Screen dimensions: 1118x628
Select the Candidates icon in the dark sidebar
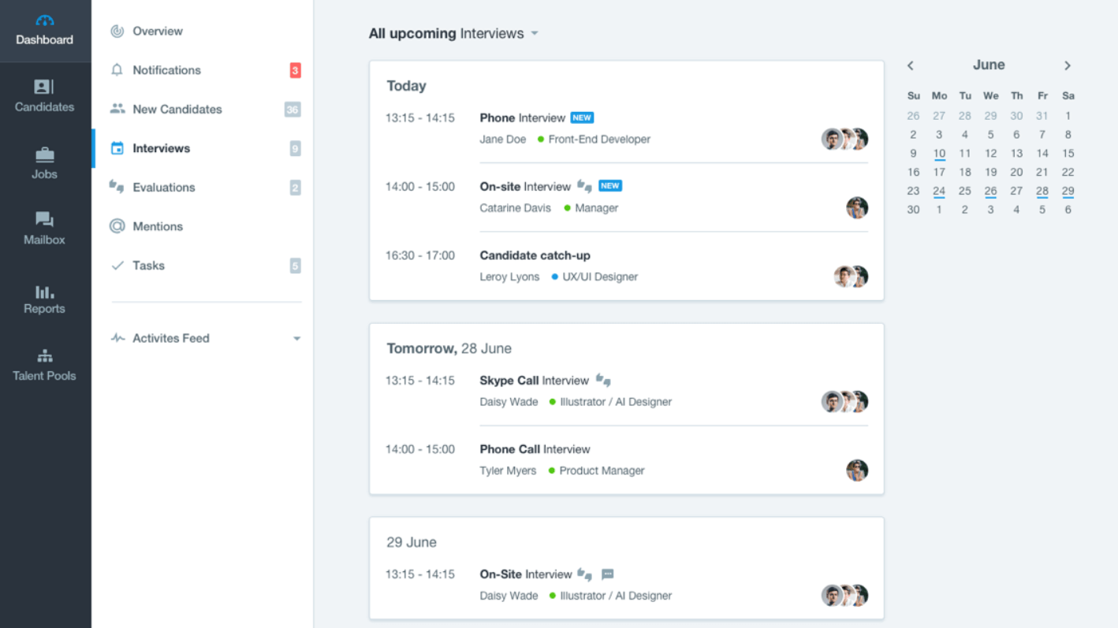point(44,87)
